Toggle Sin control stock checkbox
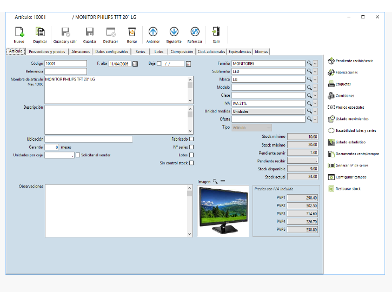The width and height of the screenshot is (392, 292). click(x=191, y=163)
